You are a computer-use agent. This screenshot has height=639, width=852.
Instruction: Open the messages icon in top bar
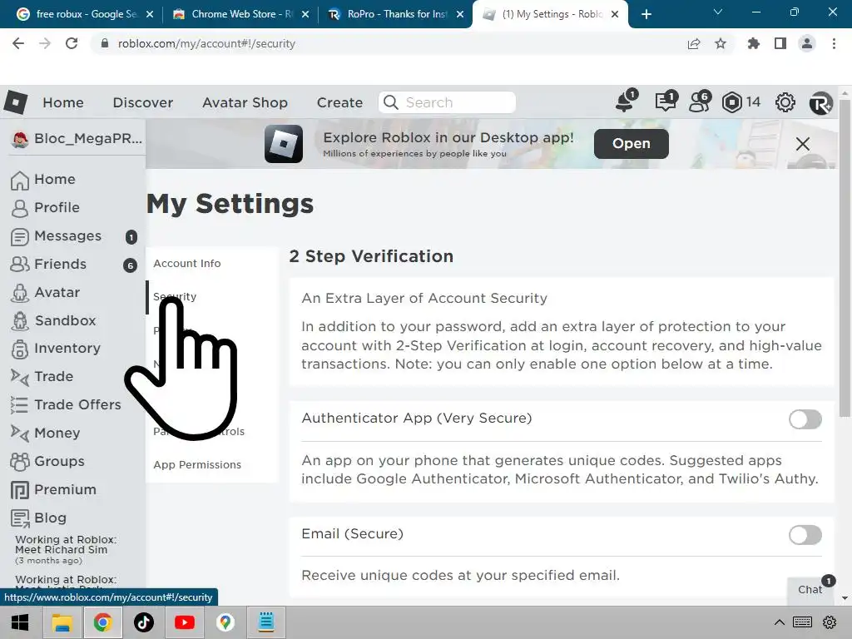pyautogui.click(x=666, y=102)
